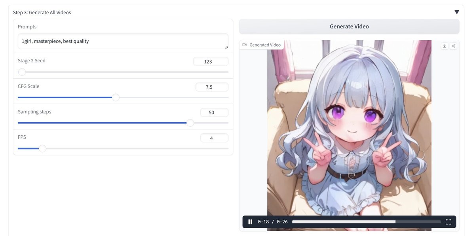Edit the Stage 2 Seed number field
The image size is (475, 236).
(211, 61)
